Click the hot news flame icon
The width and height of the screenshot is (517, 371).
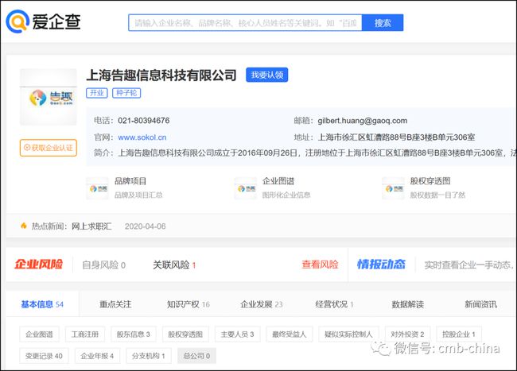(23, 226)
